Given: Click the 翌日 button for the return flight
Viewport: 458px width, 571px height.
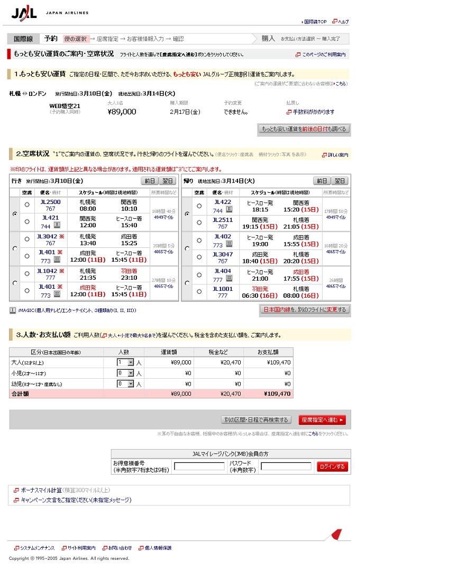Looking at the screenshot, I should tap(340, 181).
